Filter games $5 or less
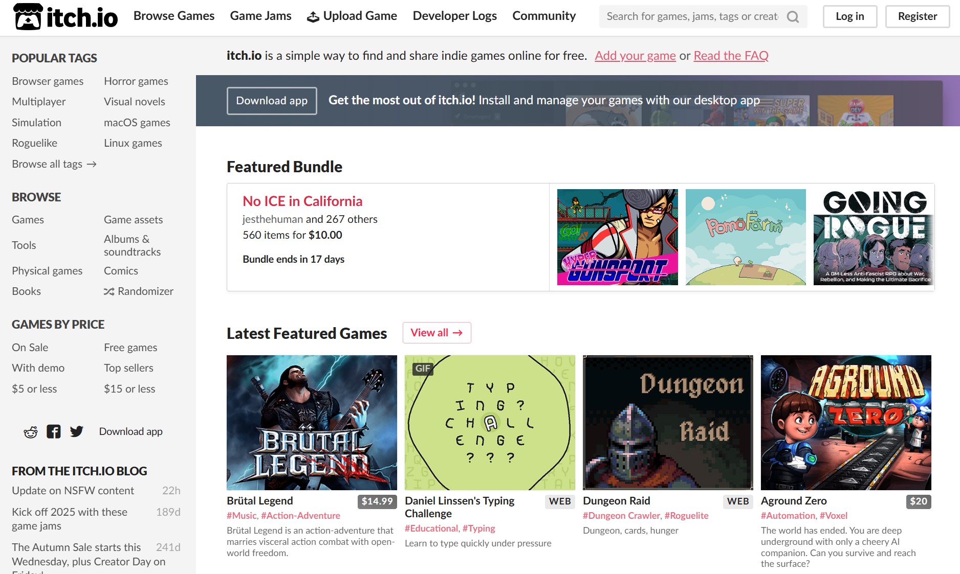 [34, 389]
